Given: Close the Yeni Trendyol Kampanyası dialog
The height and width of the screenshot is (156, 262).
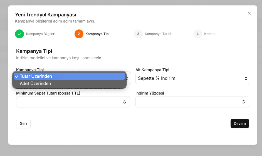Looking at the screenshot, I should pyautogui.click(x=249, y=13).
